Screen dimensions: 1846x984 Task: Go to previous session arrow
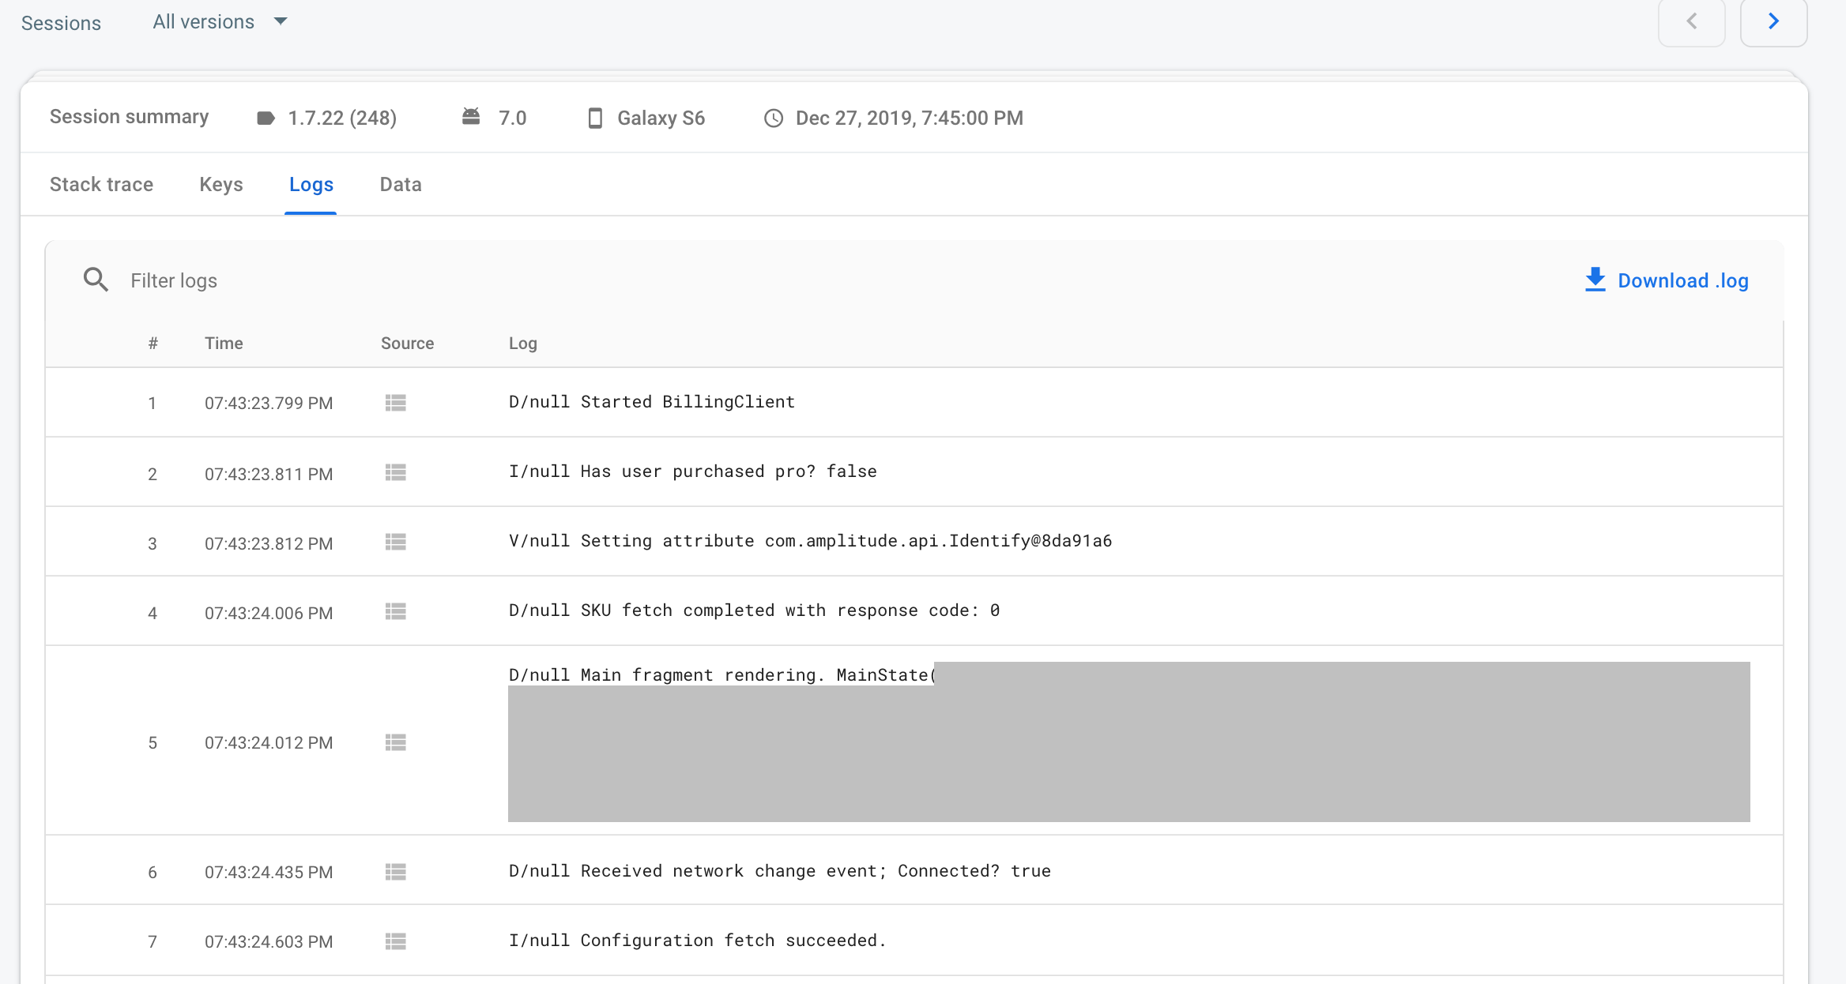coord(1691,21)
